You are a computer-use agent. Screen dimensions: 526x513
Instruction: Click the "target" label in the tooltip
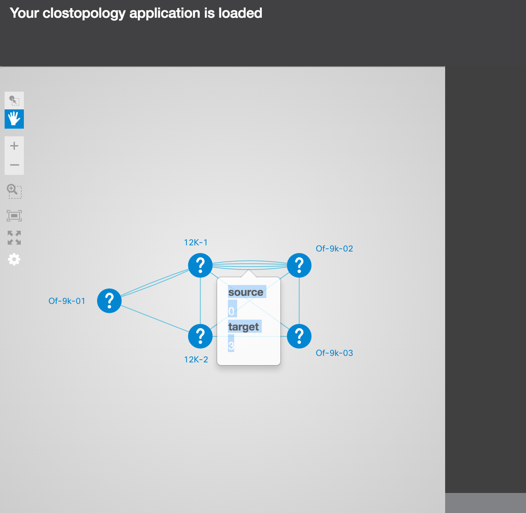pyautogui.click(x=243, y=327)
